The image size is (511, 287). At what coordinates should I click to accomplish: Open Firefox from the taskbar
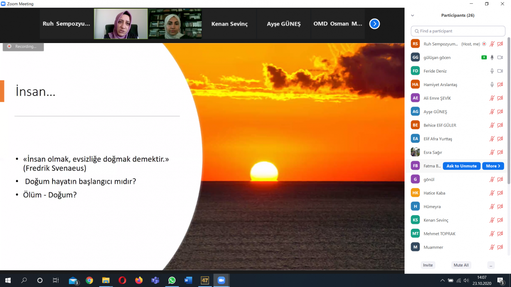click(139, 280)
